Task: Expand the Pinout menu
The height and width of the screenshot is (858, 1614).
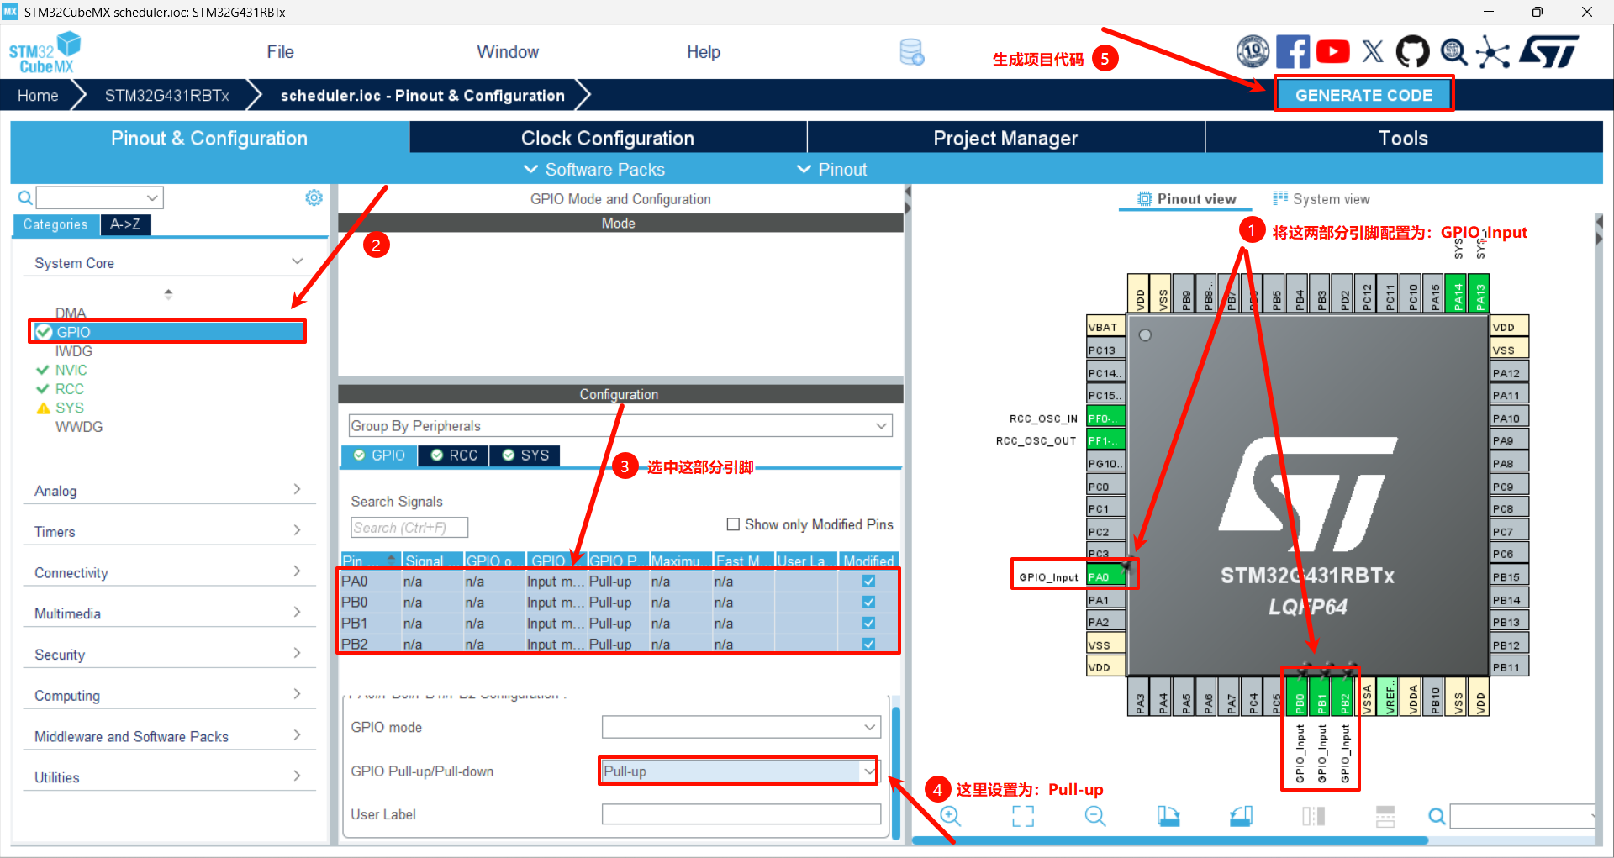Action: (x=832, y=169)
